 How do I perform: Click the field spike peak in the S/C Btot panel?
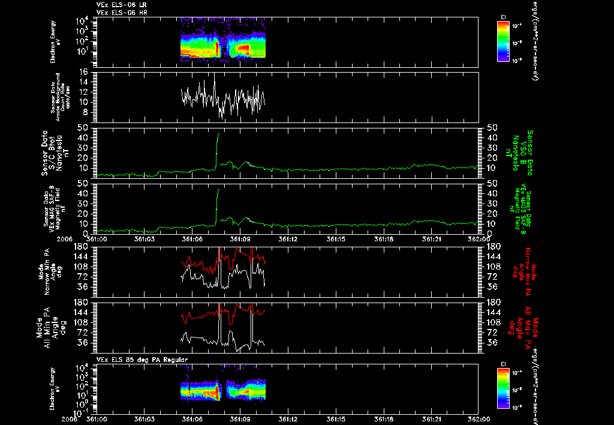click(x=218, y=134)
